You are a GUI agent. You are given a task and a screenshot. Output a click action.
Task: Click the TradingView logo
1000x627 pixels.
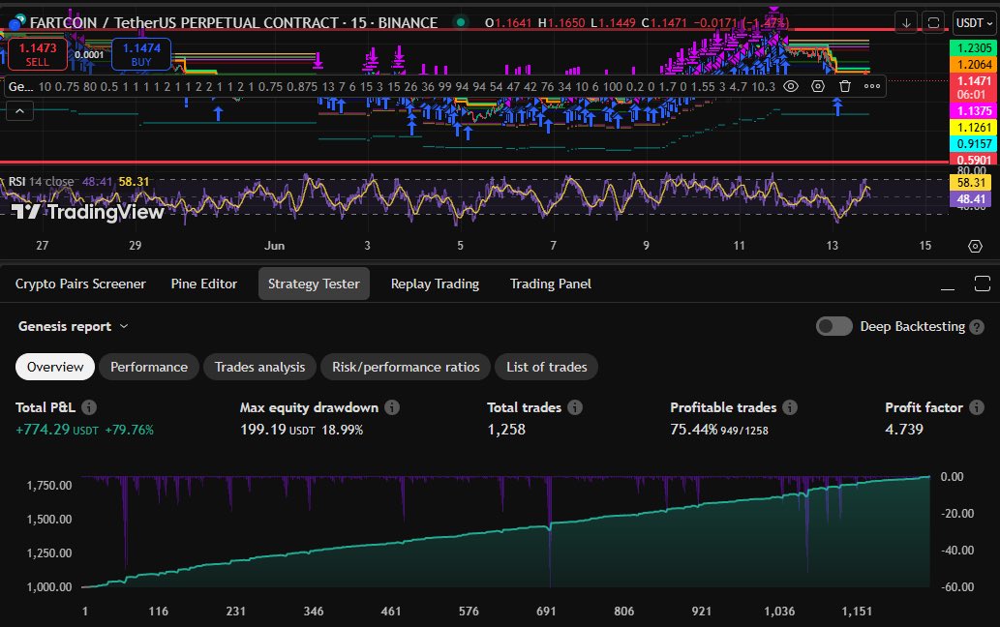tap(87, 212)
